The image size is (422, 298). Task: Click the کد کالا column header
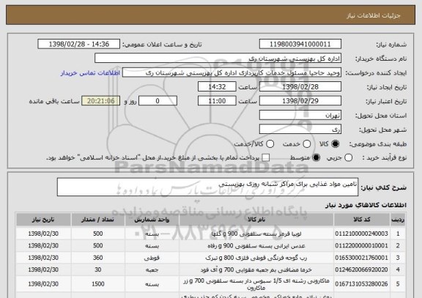(362, 220)
